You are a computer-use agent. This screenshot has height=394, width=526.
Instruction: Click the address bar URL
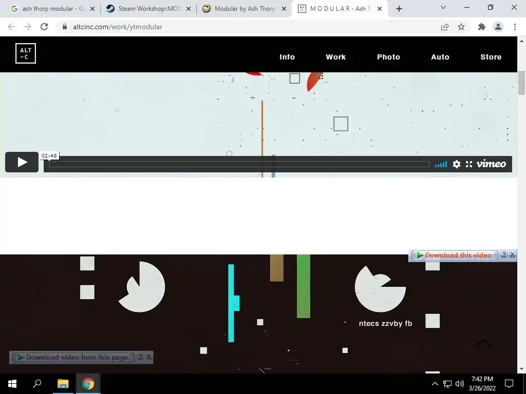[118, 27]
